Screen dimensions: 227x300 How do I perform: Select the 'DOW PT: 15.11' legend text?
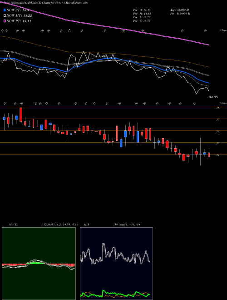coord(19,21)
